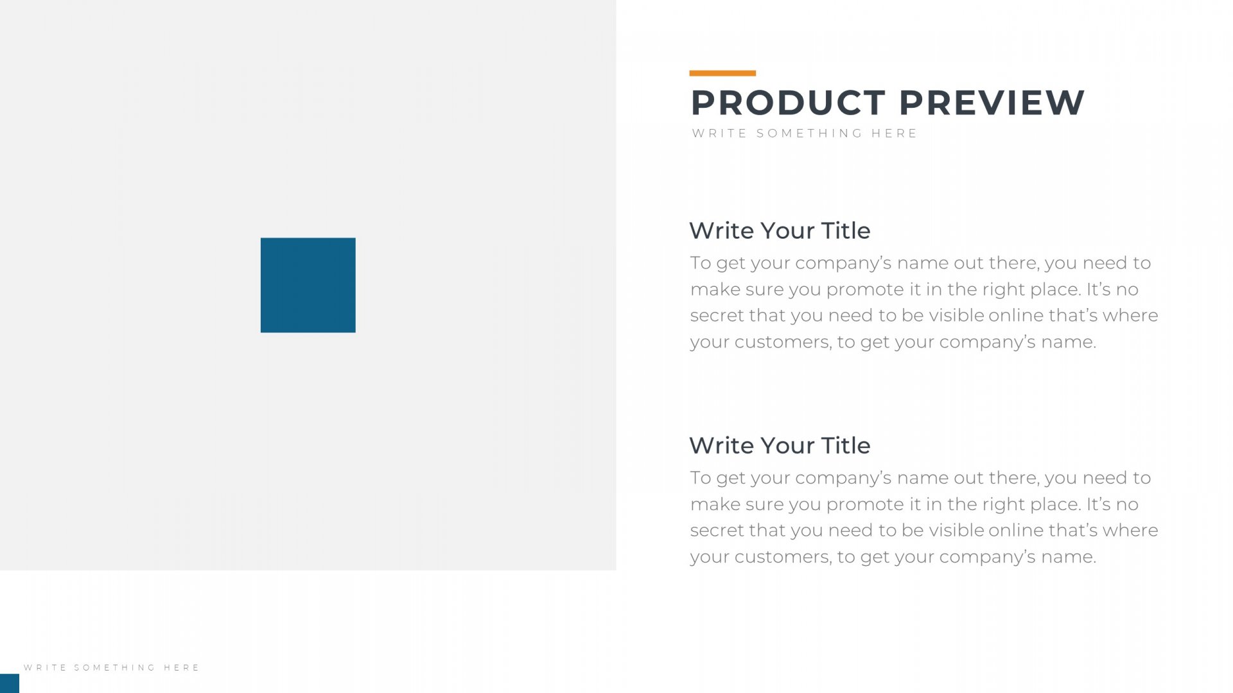This screenshot has height=693, width=1233.
Task: Click the word HERE in the heading subtitle
Action: point(894,133)
